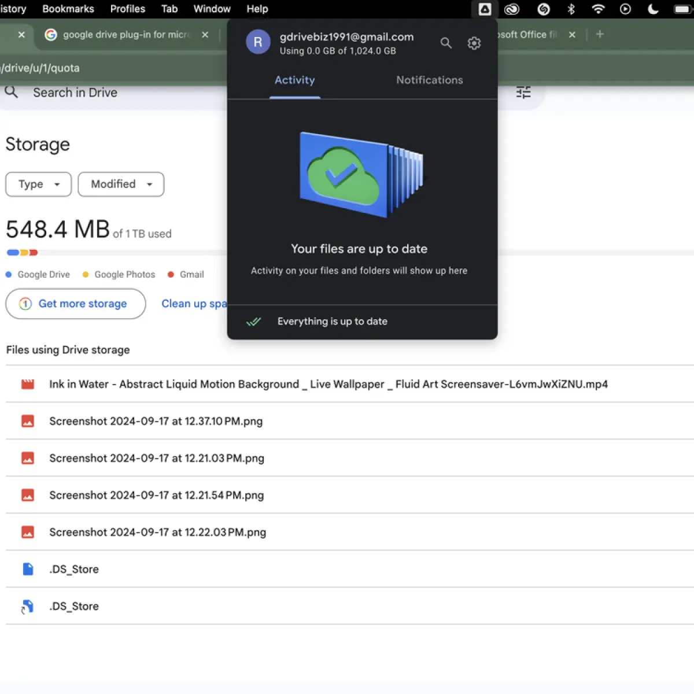Click image icon for Screenshot 12.37.10 PM
The width and height of the screenshot is (694, 694).
click(28, 421)
